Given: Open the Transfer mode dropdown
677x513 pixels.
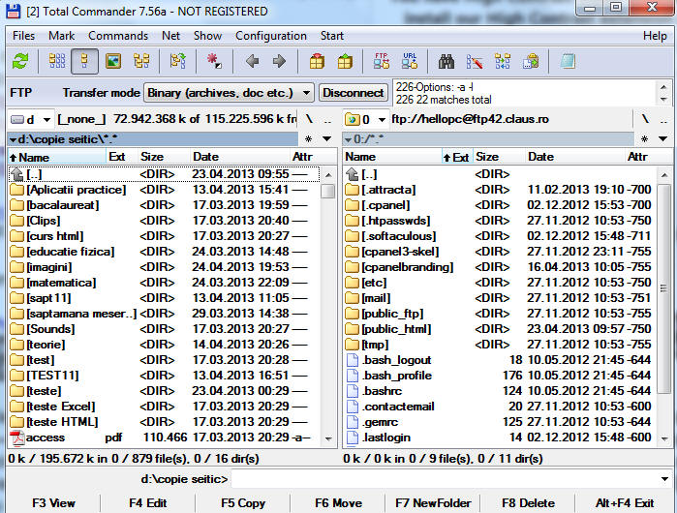Looking at the screenshot, I should click(x=229, y=93).
